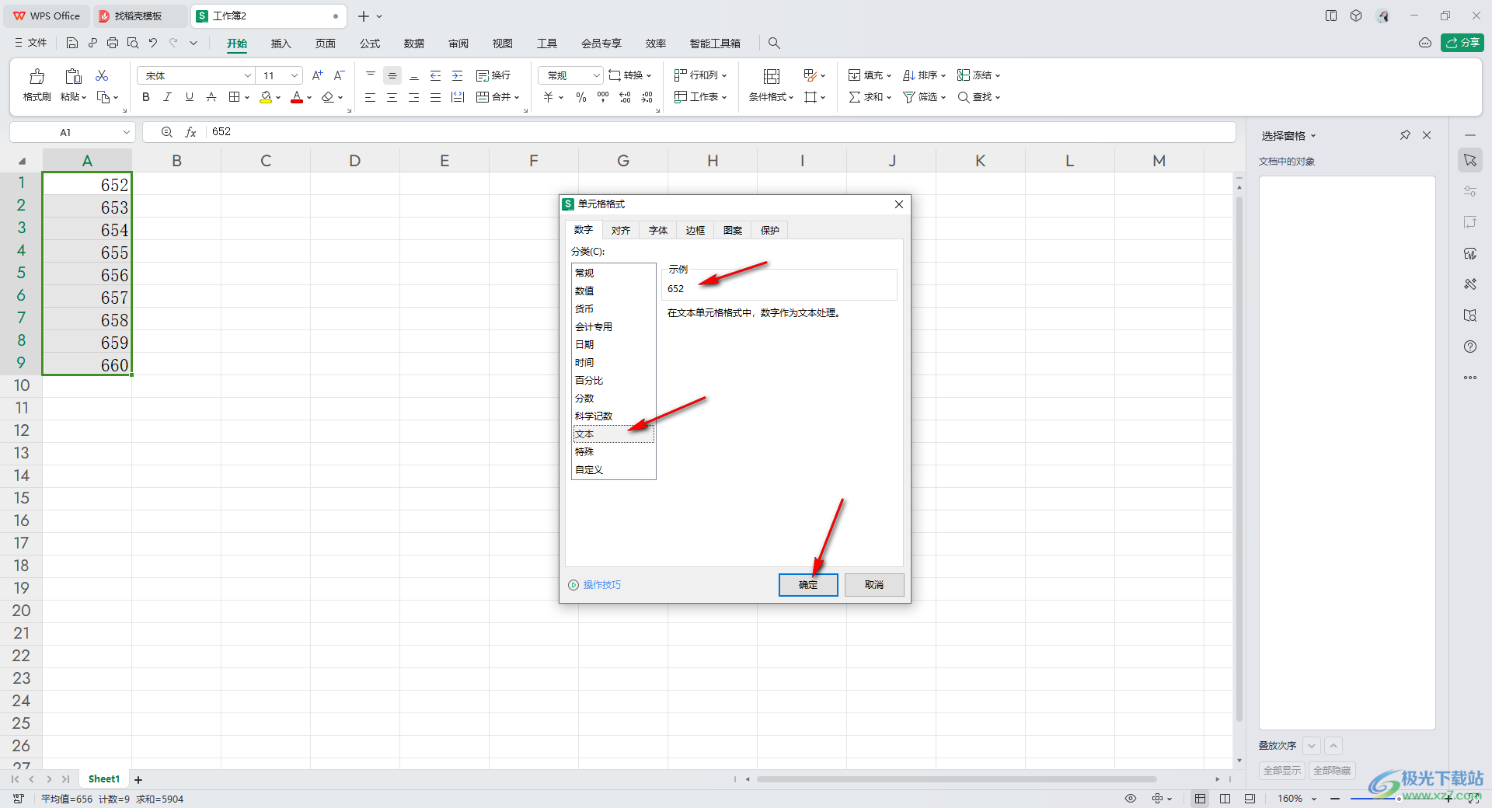Click the selection arrow sidebar icon
The image size is (1492, 808).
(x=1470, y=160)
